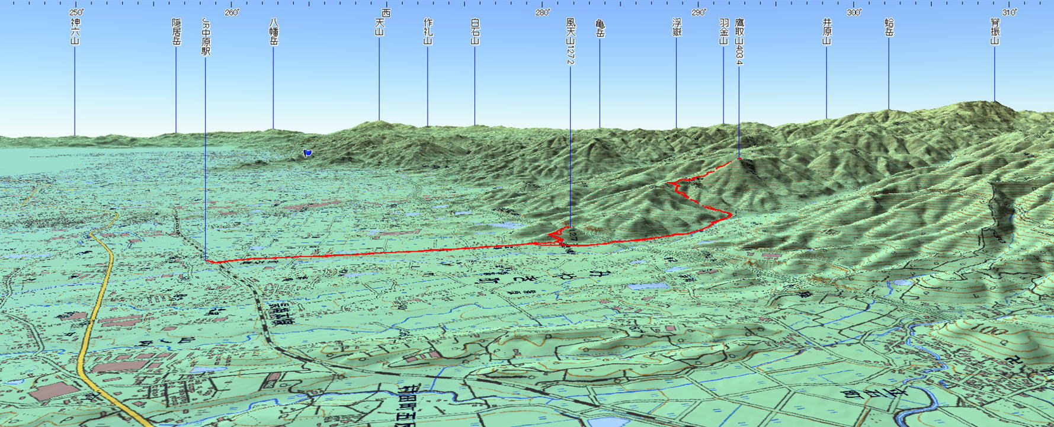
Task: Select the 井原山 peak label
Action: point(827,31)
